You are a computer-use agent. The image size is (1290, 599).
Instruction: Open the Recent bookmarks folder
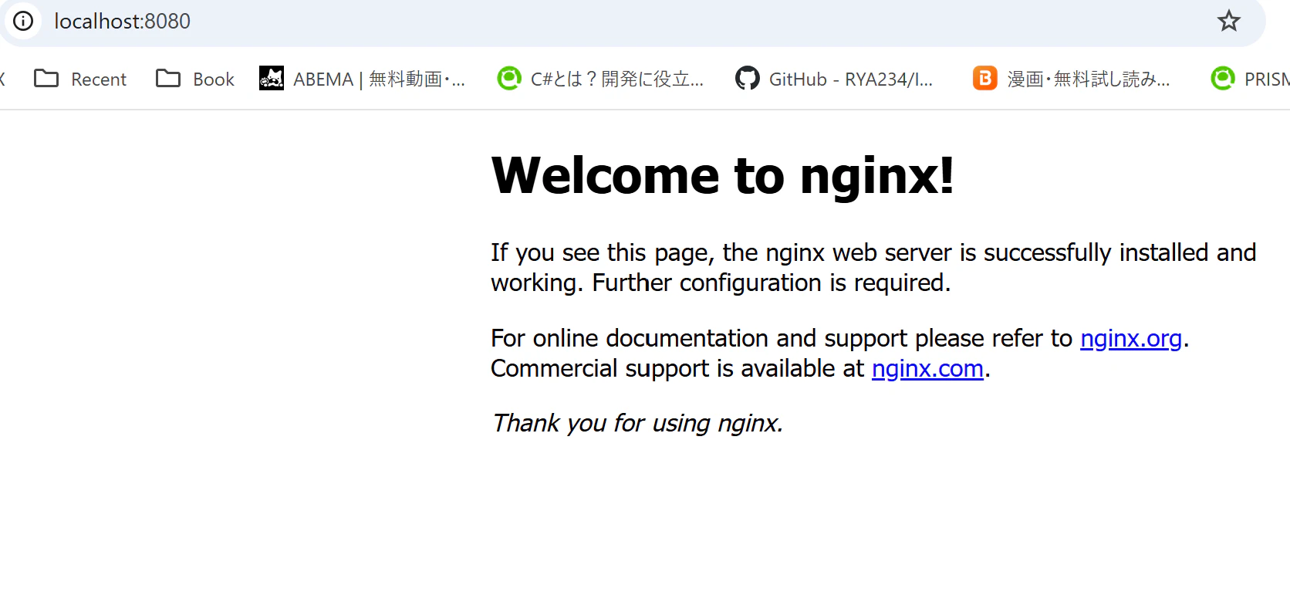point(80,79)
